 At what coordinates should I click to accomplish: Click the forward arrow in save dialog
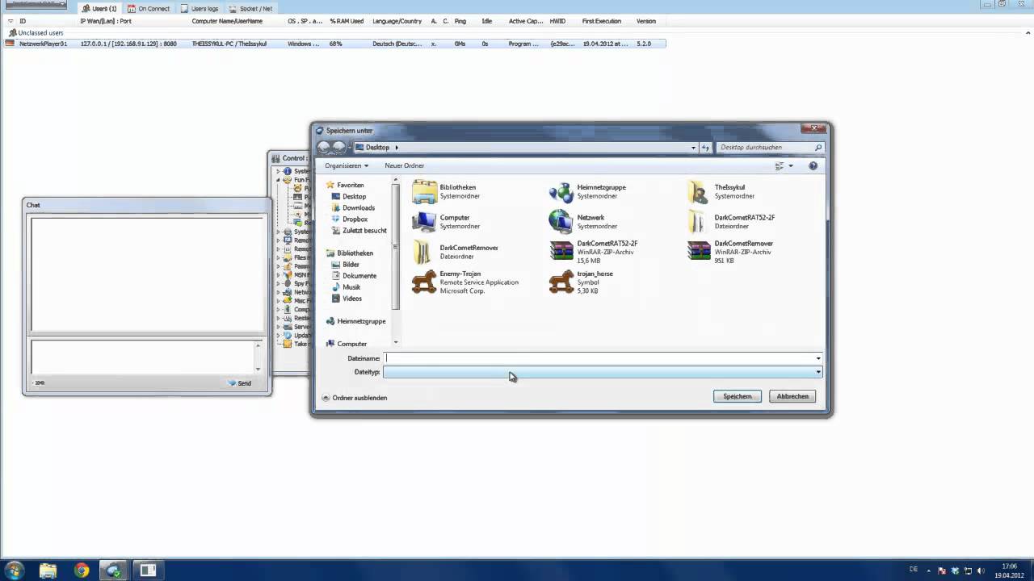[339, 147]
